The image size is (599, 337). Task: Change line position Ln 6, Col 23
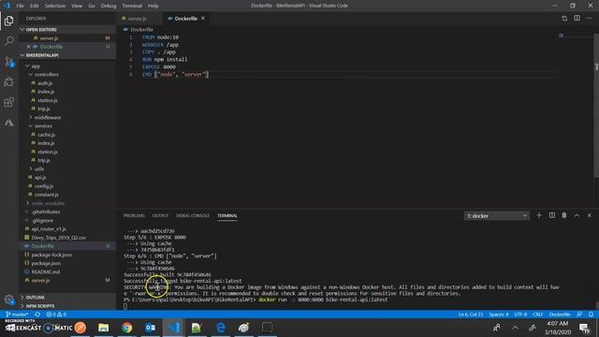(x=471, y=315)
